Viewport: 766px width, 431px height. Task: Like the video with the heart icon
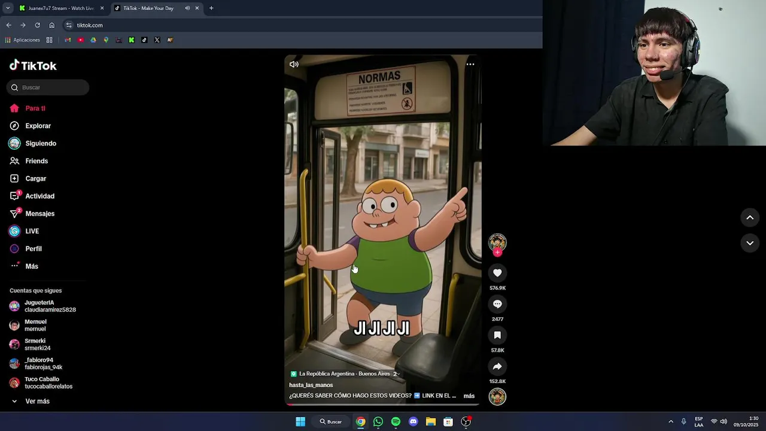(x=497, y=273)
